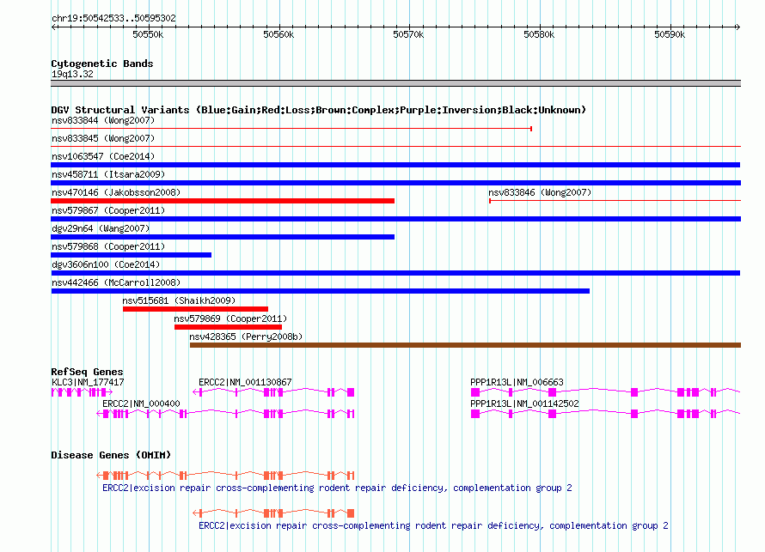Click ERCC2|NM_000400 gene label
Image resolution: width=765 pixels, height=552 pixels.
(x=141, y=403)
